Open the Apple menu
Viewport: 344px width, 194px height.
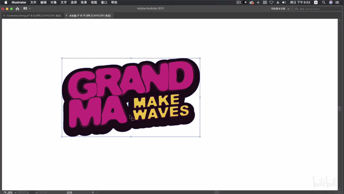pos(6,2)
